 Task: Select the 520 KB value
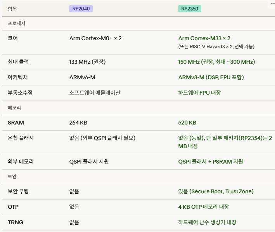(187, 123)
